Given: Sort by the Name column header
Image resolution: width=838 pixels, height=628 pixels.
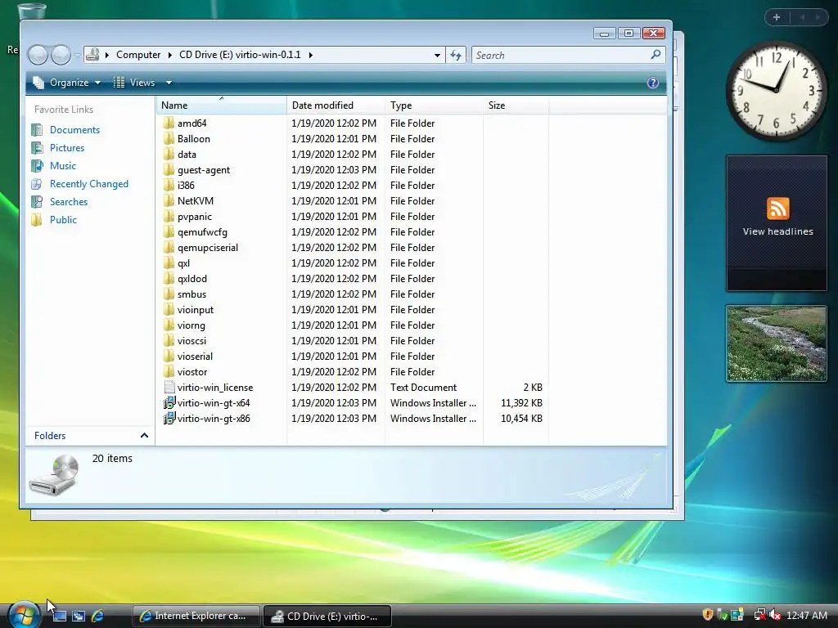Looking at the screenshot, I should click(222, 105).
